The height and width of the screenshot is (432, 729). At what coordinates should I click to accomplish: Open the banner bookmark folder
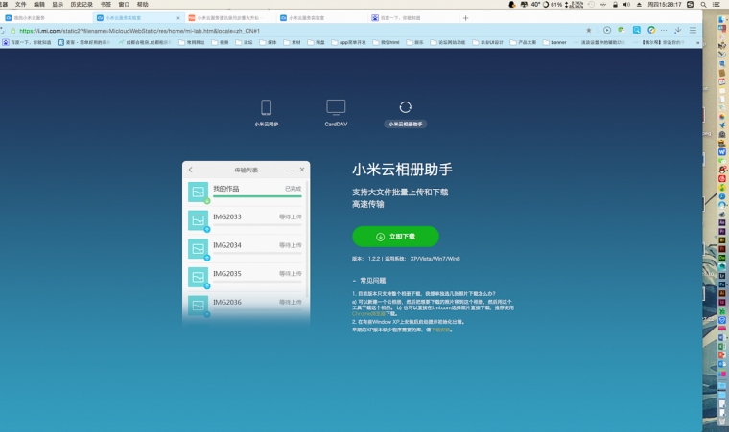tap(554, 42)
